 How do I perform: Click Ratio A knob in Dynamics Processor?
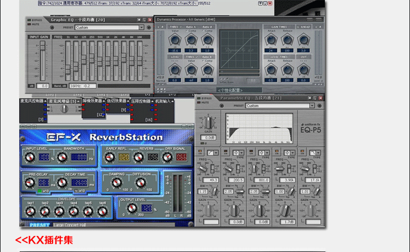click(x=191, y=40)
